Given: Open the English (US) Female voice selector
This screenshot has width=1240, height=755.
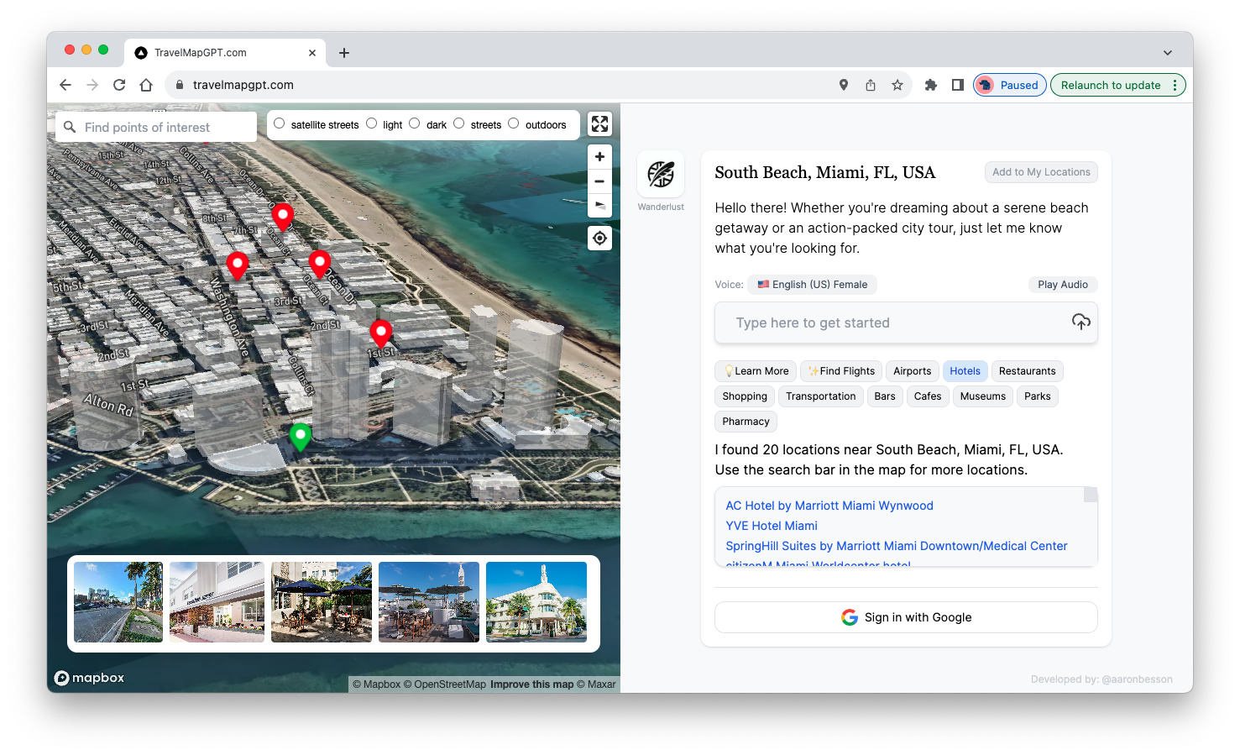Looking at the screenshot, I should pos(812,285).
